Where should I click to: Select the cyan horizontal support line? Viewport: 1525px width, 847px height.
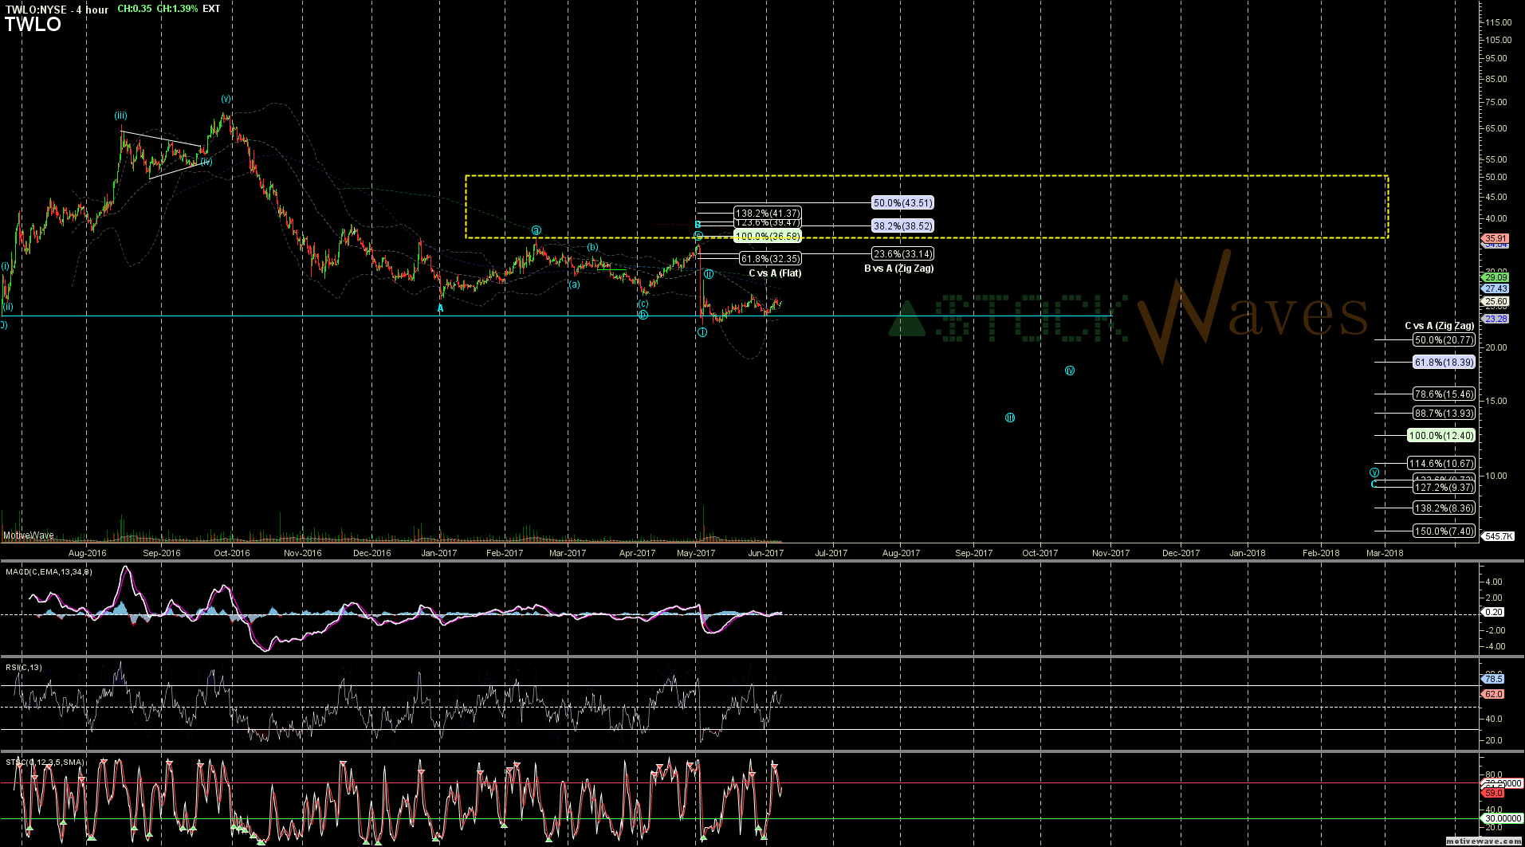[556, 316]
